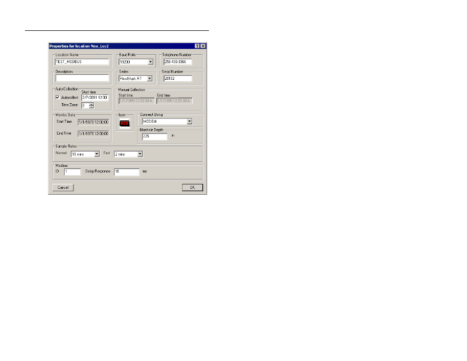
Task: Open the Baud Rate dropdown
Action: [150, 62]
